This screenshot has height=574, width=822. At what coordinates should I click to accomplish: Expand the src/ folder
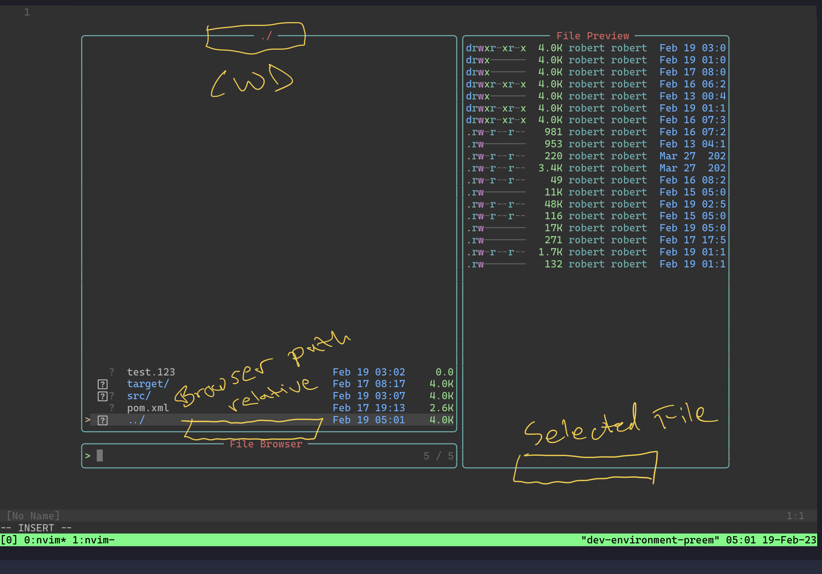139,396
